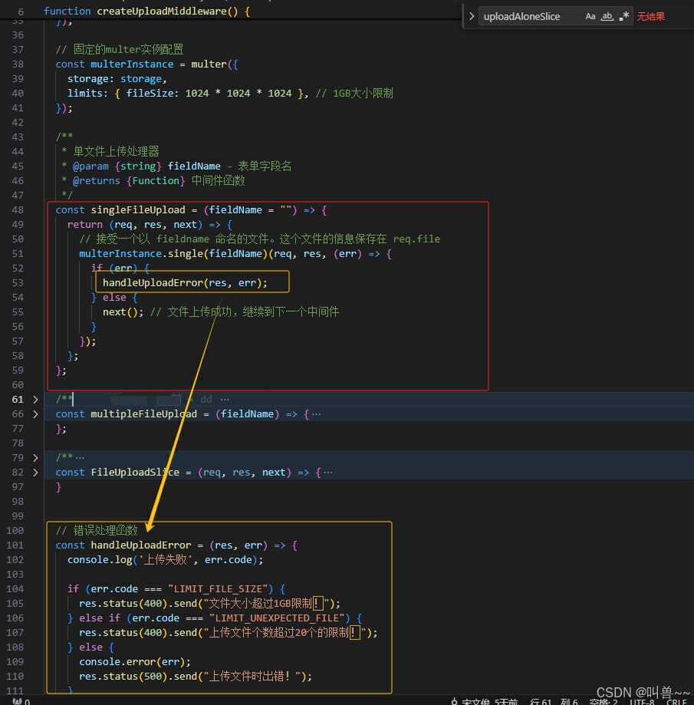The width and height of the screenshot is (694, 705).
Task: Toggle Use Regular Expression in find widget
Action: (x=624, y=17)
